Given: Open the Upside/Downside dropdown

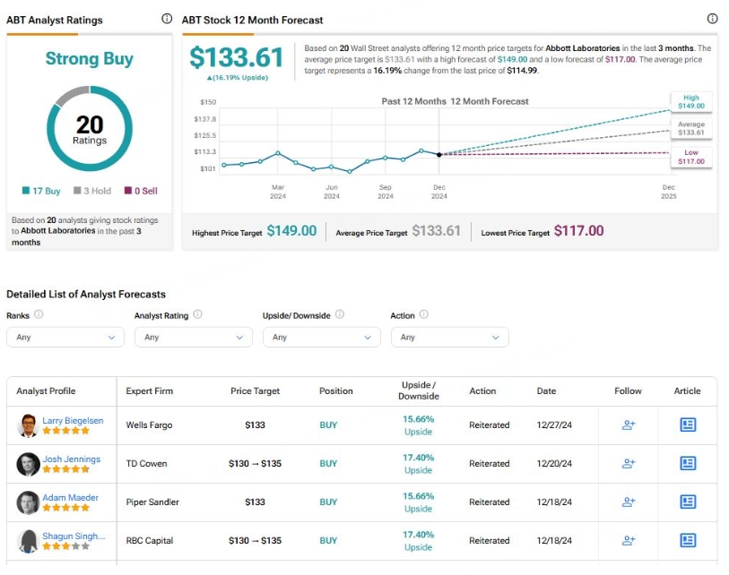Looking at the screenshot, I should [322, 337].
